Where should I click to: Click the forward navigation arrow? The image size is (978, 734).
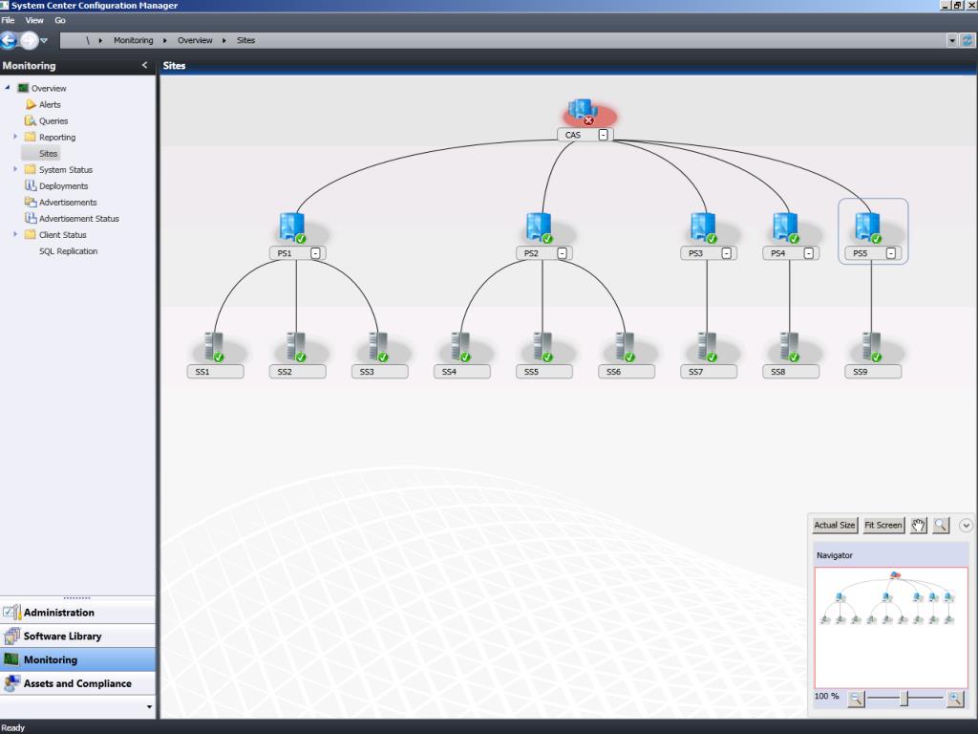point(29,40)
